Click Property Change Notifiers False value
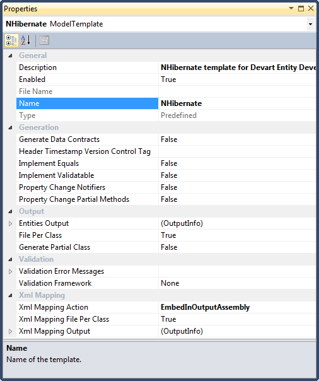This screenshot has height=381, width=319. pyautogui.click(x=169, y=187)
